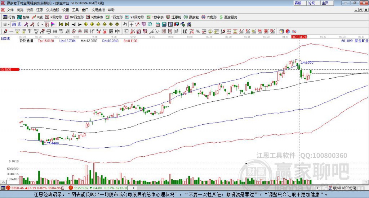Open the 江恩 menu

coord(40,10)
